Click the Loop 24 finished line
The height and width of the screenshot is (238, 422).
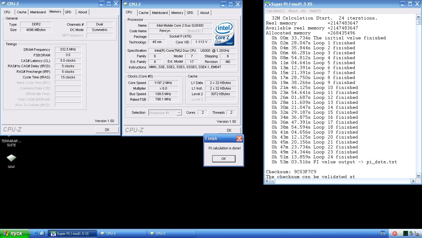pos(315,157)
